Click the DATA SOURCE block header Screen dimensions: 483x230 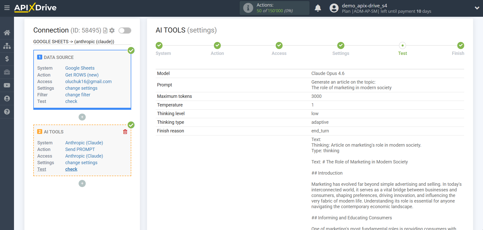pos(59,57)
